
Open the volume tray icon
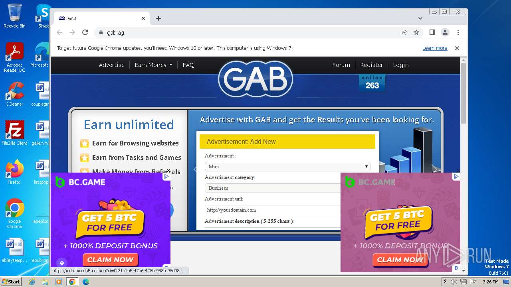pyautogui.click(x=454, y=282)
